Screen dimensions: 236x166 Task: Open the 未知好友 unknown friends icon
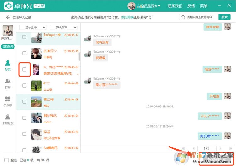tap(8, 119)
